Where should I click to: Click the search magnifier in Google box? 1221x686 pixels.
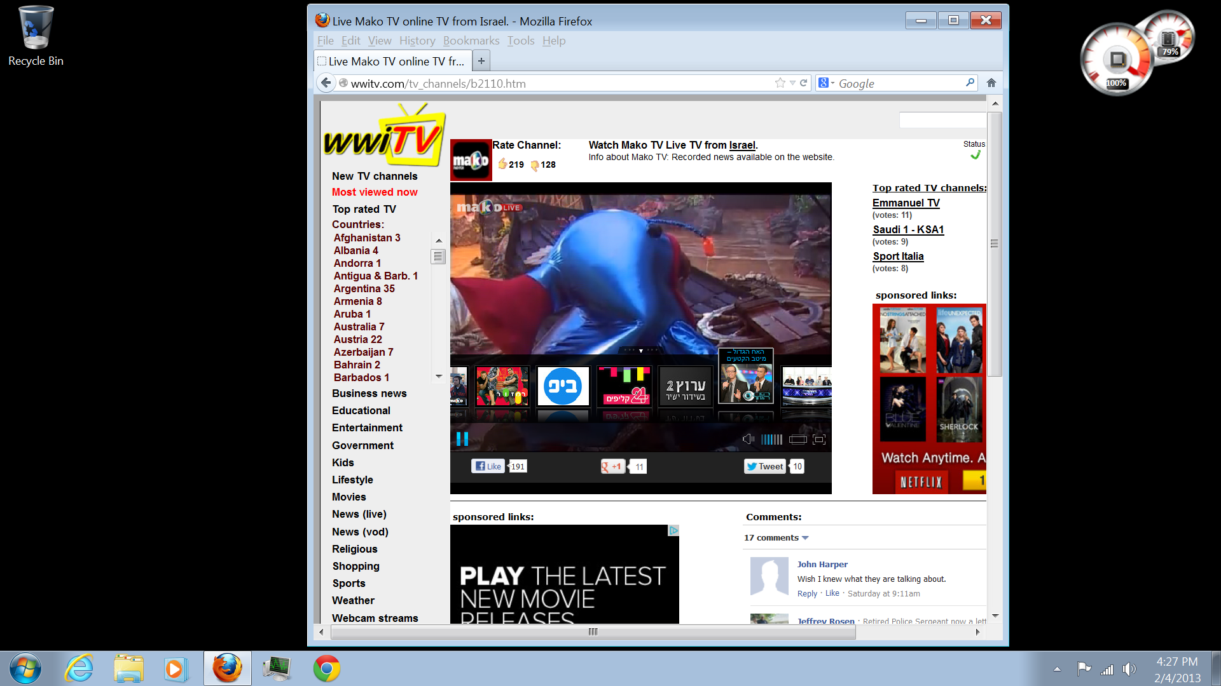pos(970,83)
